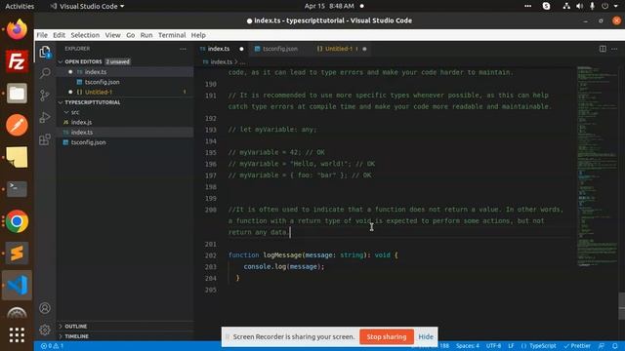625x351 pixels.
Task: Launch Postman from the dock
Action: click(x=17, y=125)
